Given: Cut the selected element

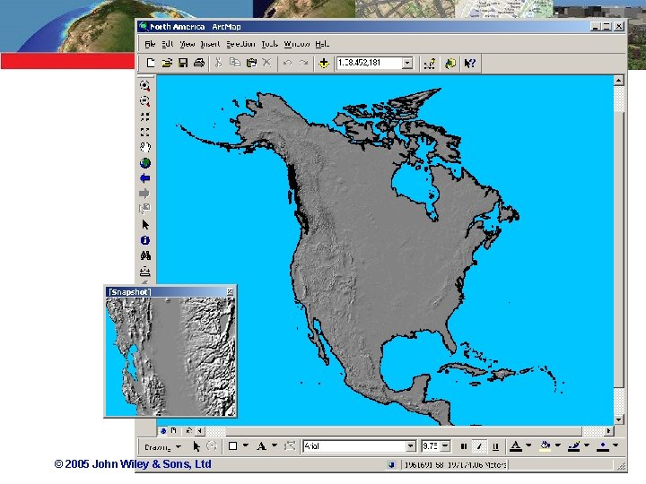Looking at the screenshot, I should click(x=218, y=63).
